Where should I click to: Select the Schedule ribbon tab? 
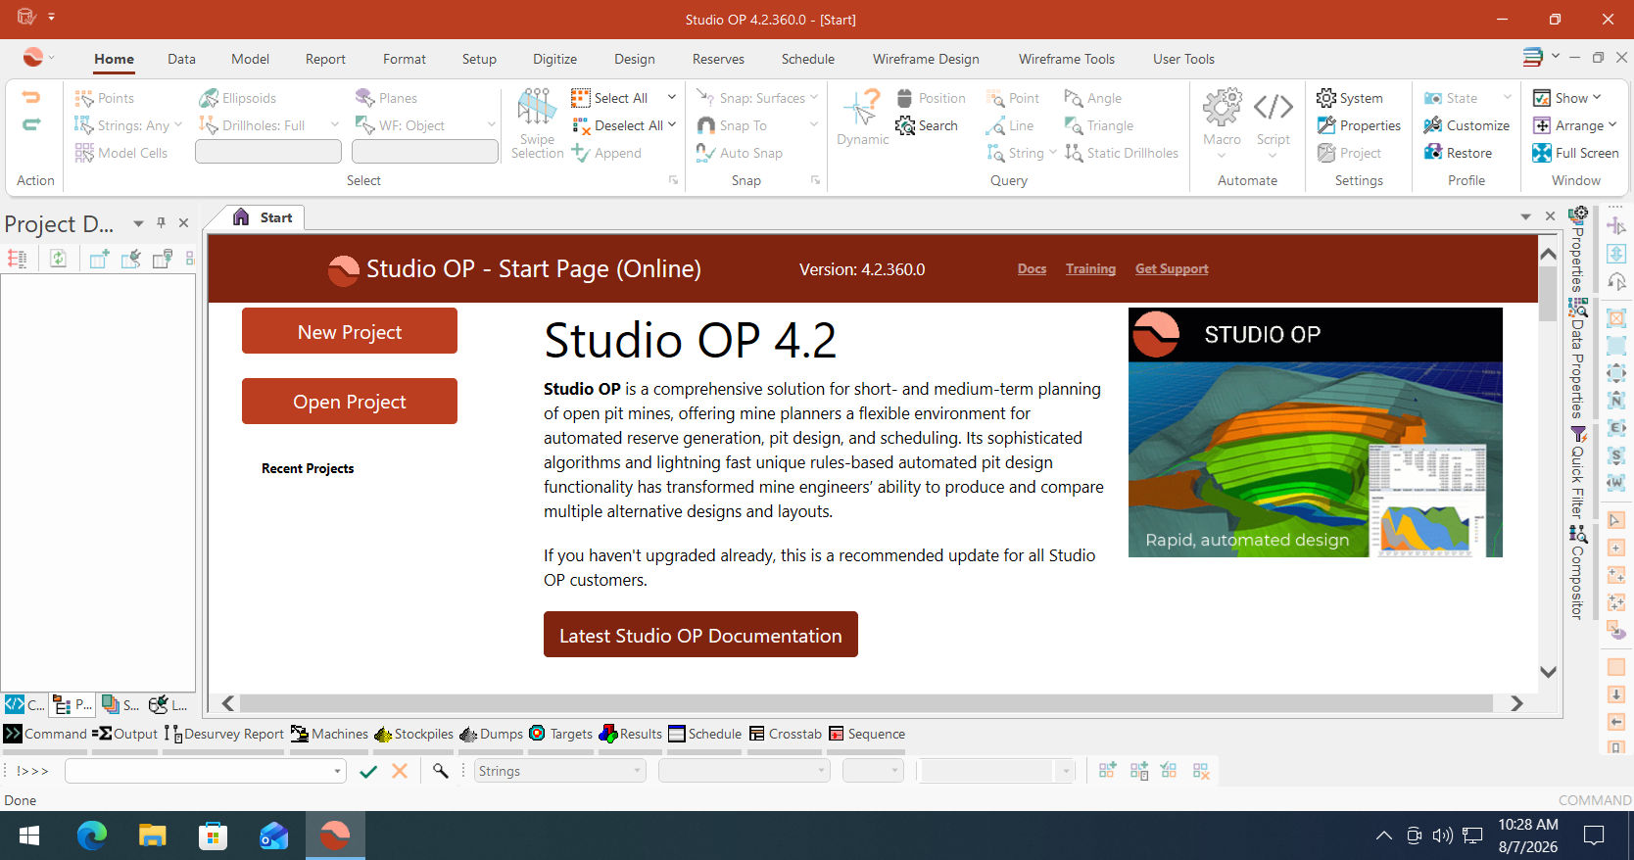[808, 59]
